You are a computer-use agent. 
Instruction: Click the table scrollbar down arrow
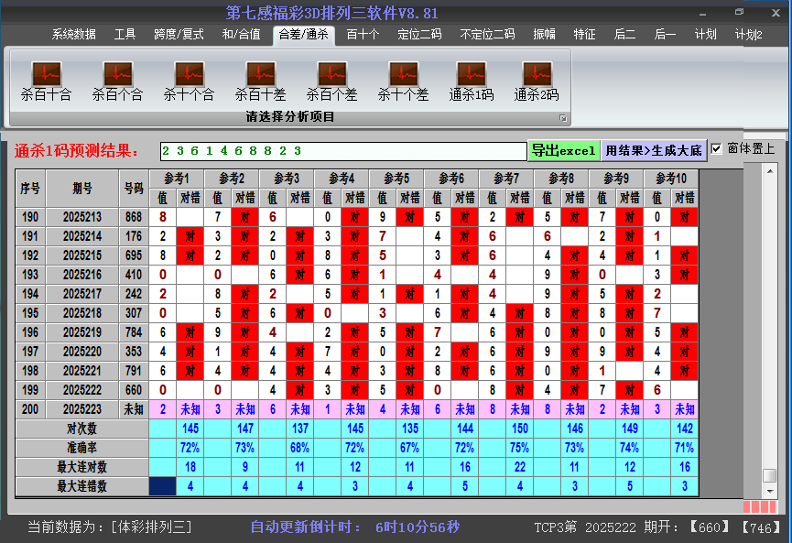pos(770,491)
